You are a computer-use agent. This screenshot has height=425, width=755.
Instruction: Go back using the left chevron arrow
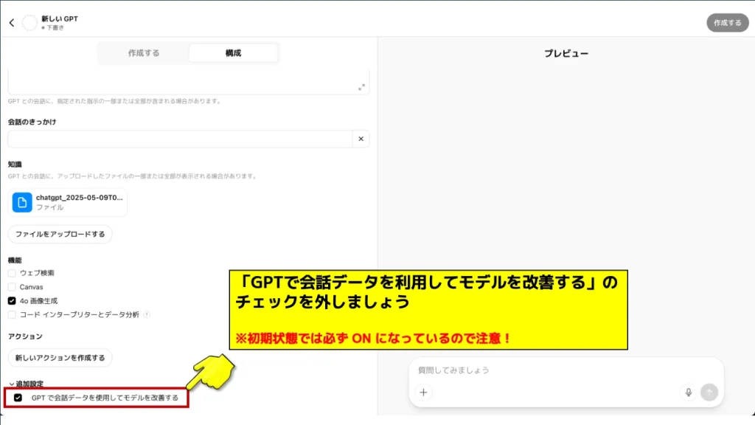12,23
